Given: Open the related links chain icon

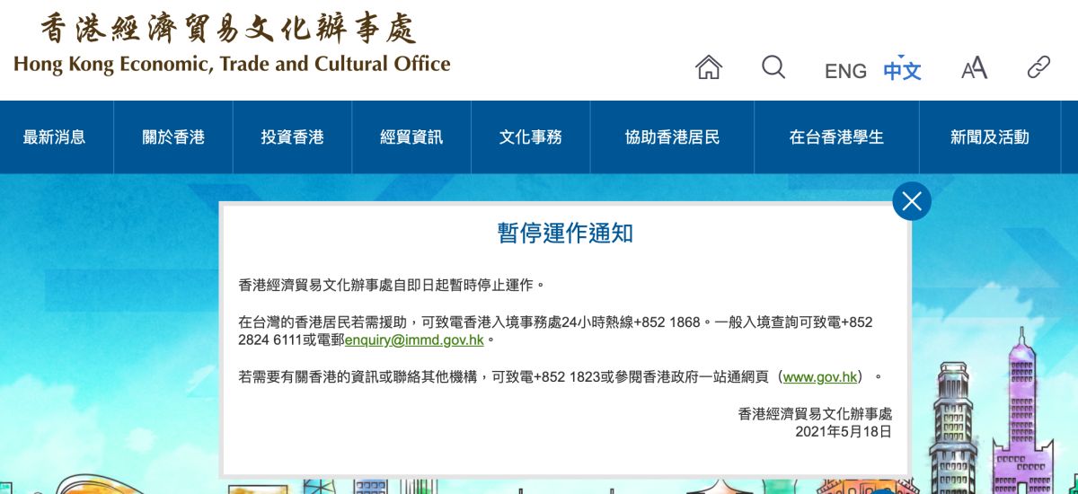Looking at the screenshot, I should (1038, 67).
